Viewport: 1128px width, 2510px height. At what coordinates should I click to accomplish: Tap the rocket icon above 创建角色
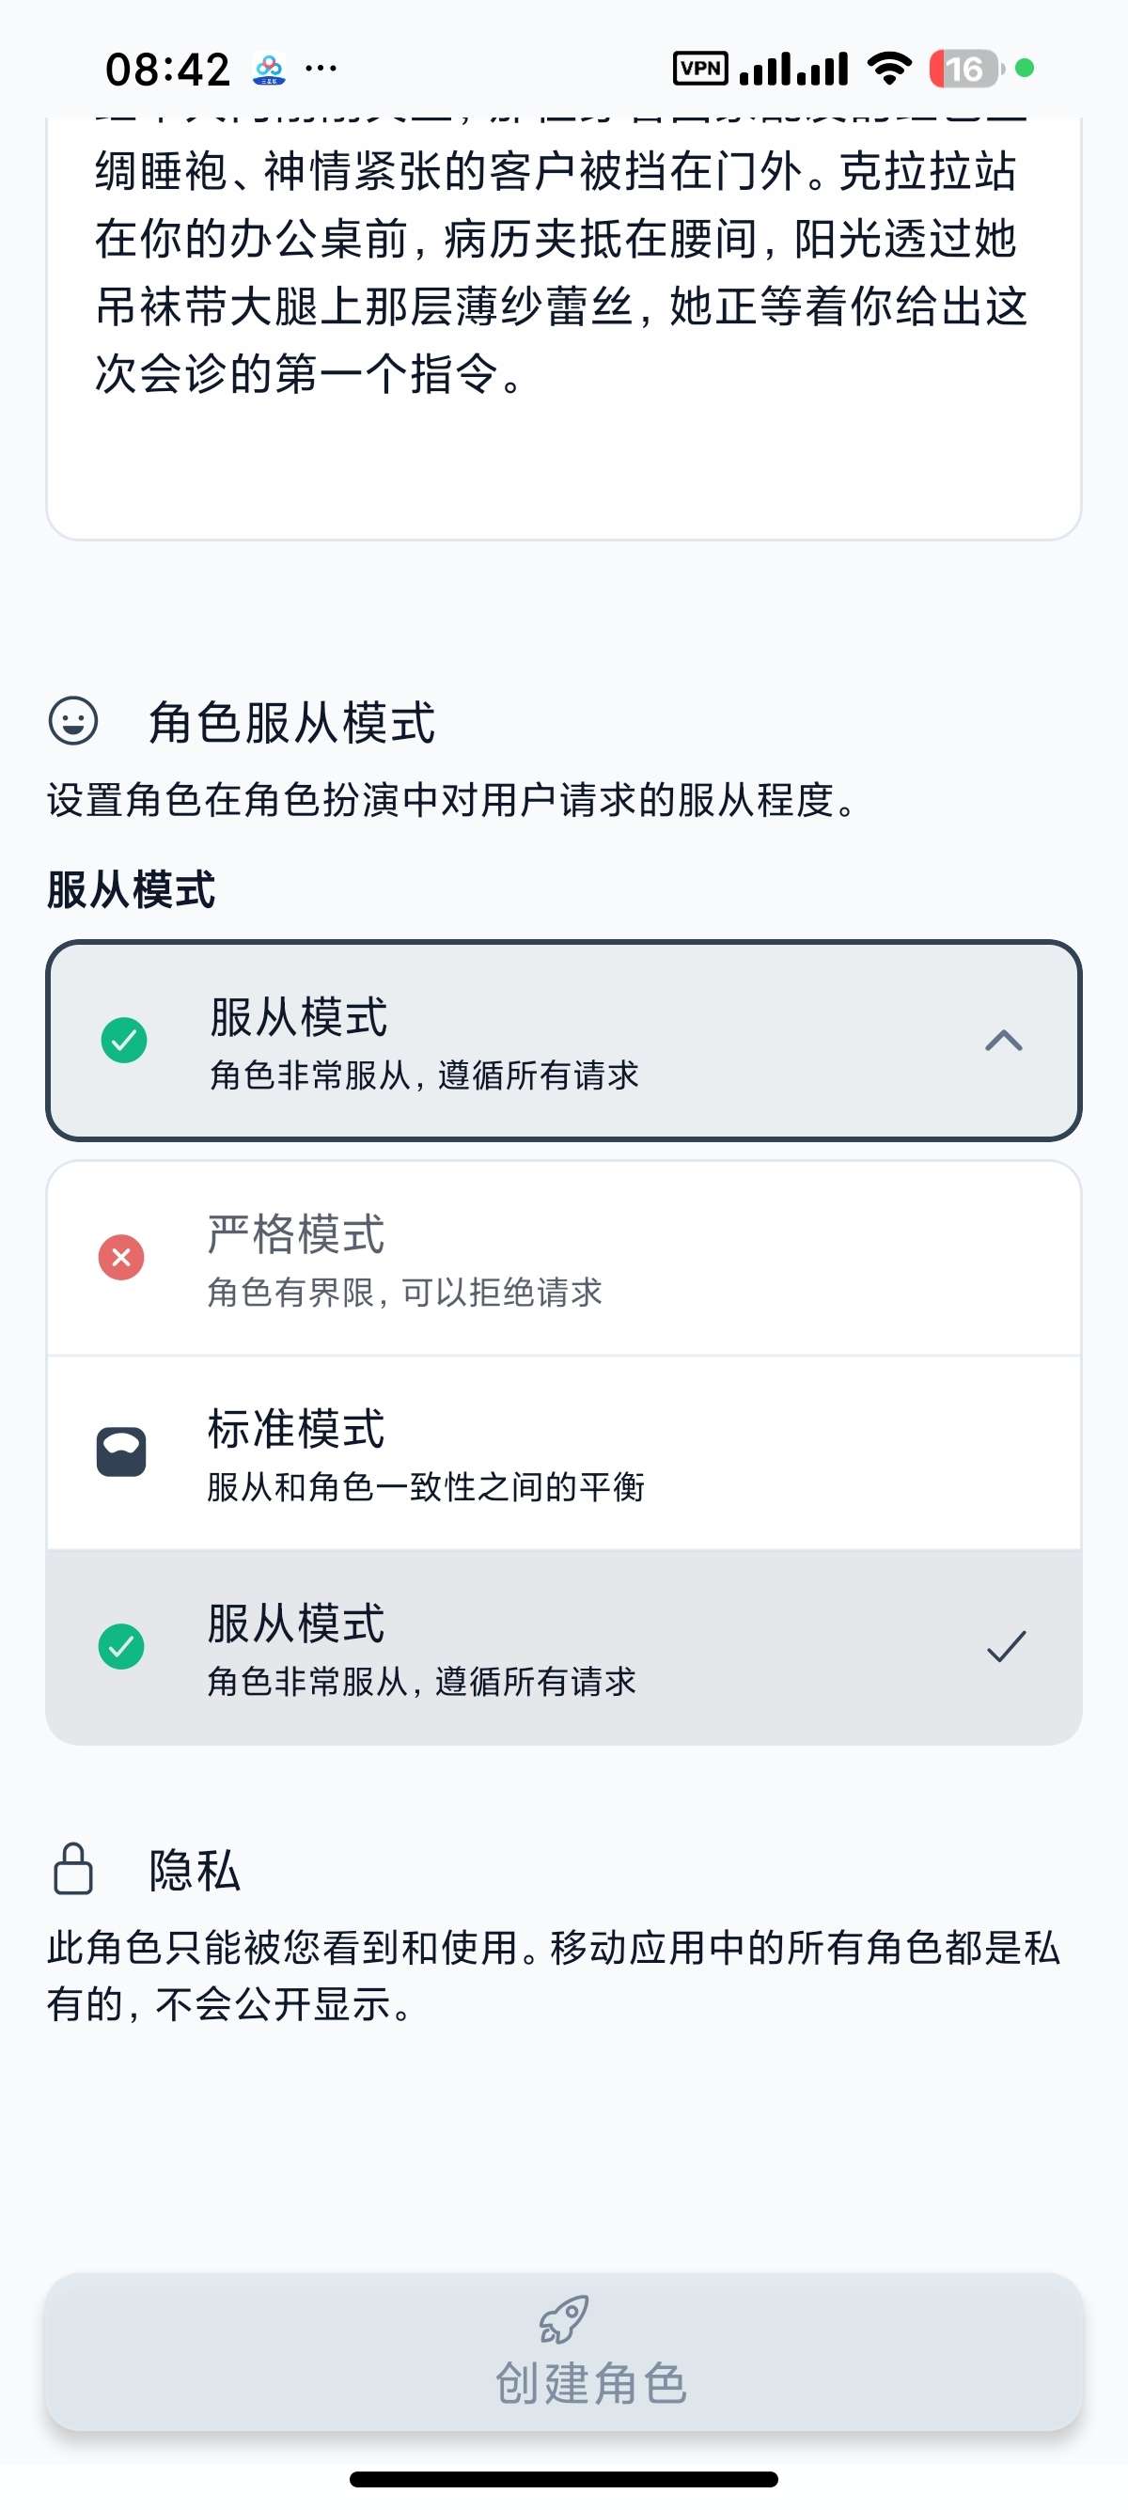click(564, 2319)
